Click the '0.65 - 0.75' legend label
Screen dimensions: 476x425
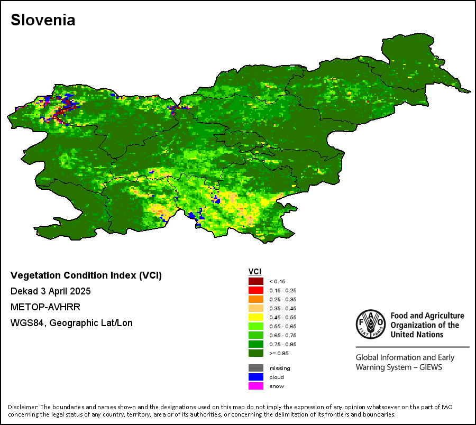point(283,336)
